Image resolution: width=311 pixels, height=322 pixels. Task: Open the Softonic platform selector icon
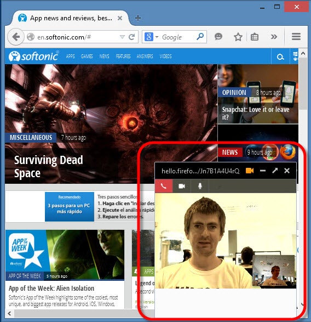pos(295,57)
